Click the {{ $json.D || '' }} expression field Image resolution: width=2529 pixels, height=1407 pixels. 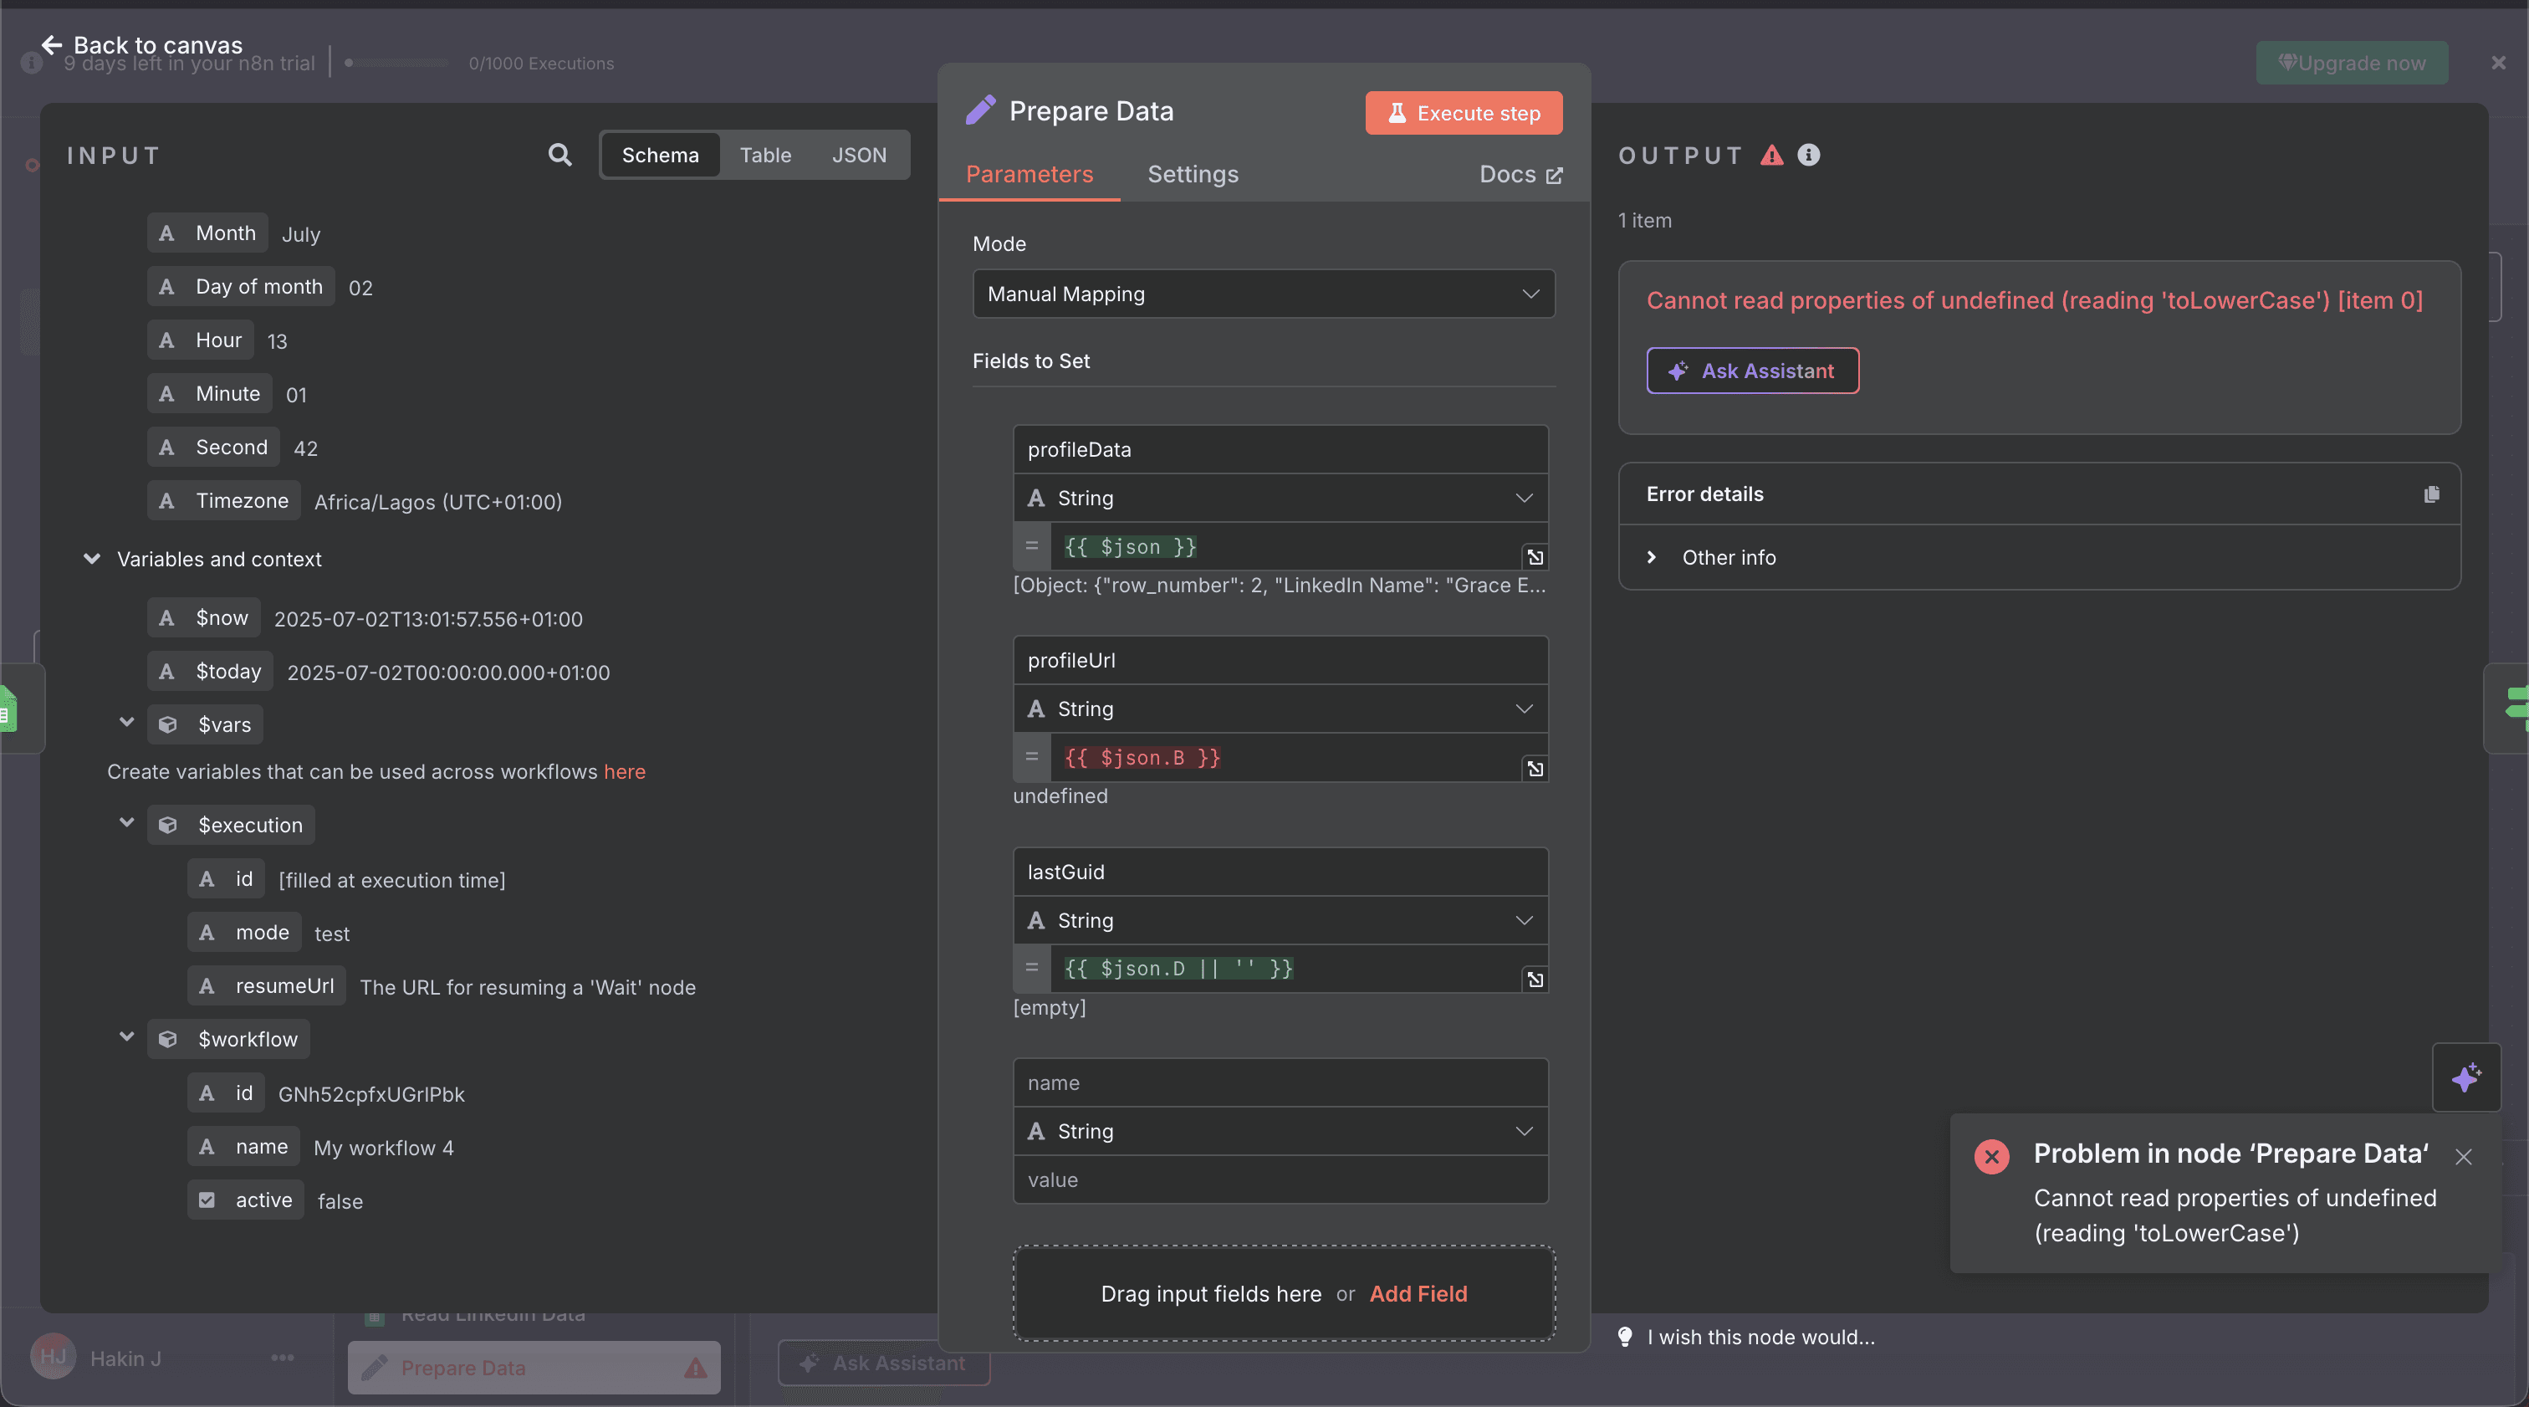pos(1285,968)
